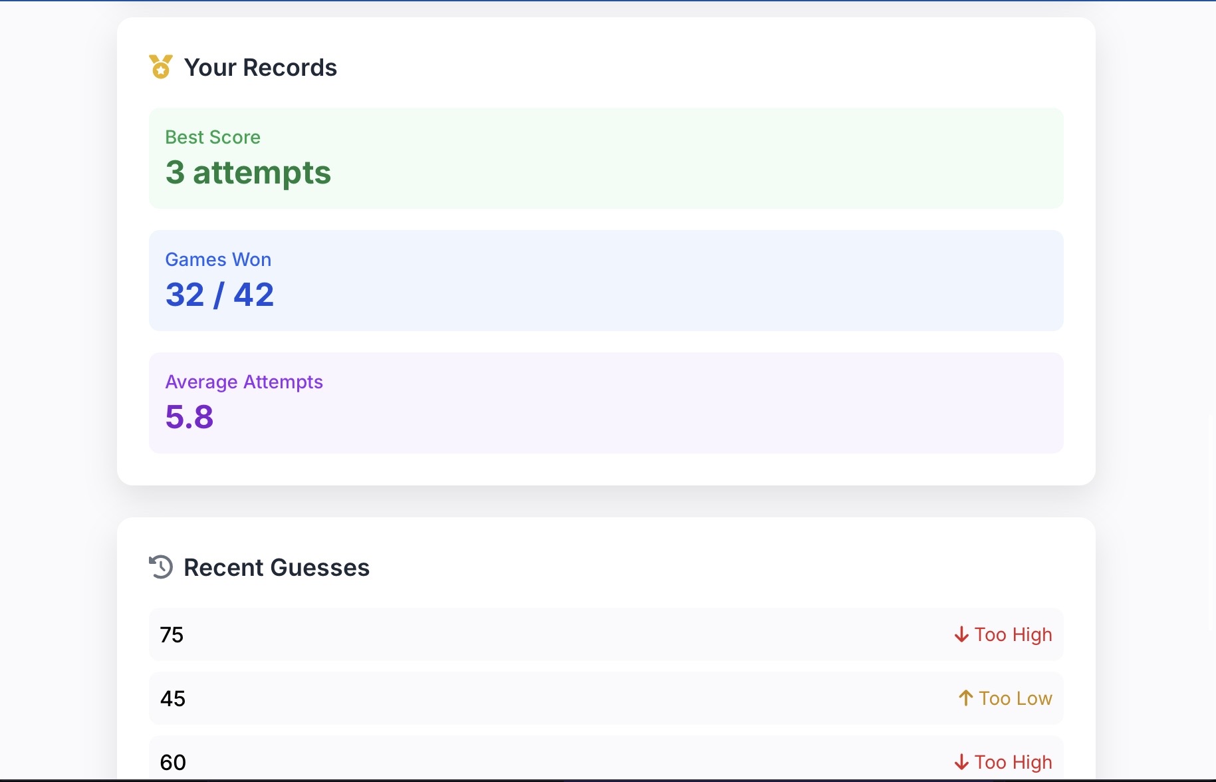Select the "Recent Guesses" heading
1216x782 pixels.
pos(277,568)
